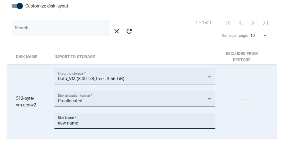Viewport: 283px width, 142px height.
Task: Click into the Disk Name text field
Action: pyautogui.click(x=135, y=123)
